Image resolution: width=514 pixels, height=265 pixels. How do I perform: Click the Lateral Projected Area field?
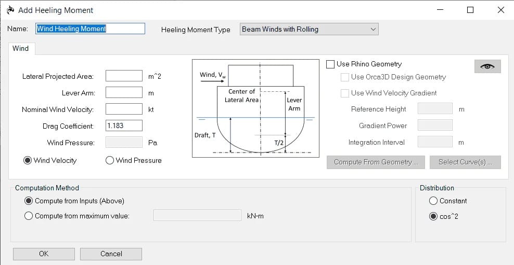coord(124,76)
